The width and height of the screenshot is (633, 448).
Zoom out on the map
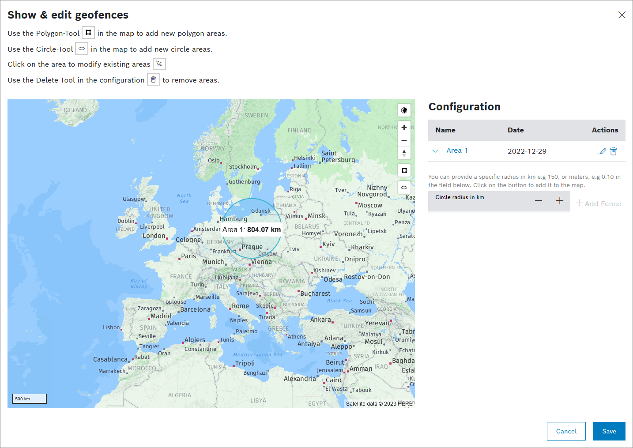click(404, 141)
